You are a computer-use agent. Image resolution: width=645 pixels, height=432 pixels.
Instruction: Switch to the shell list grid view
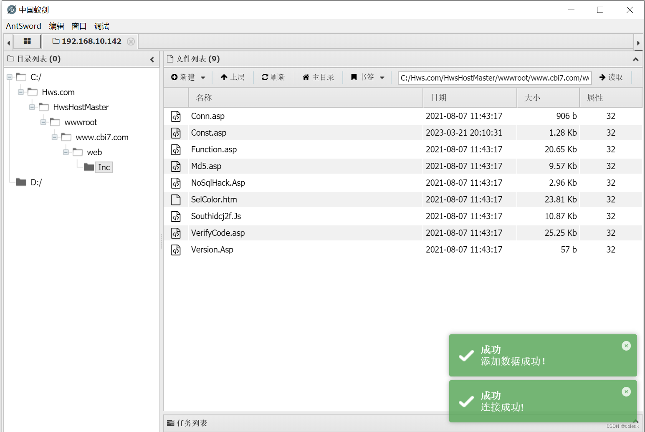pyautogui.click(x=27, y=41)
